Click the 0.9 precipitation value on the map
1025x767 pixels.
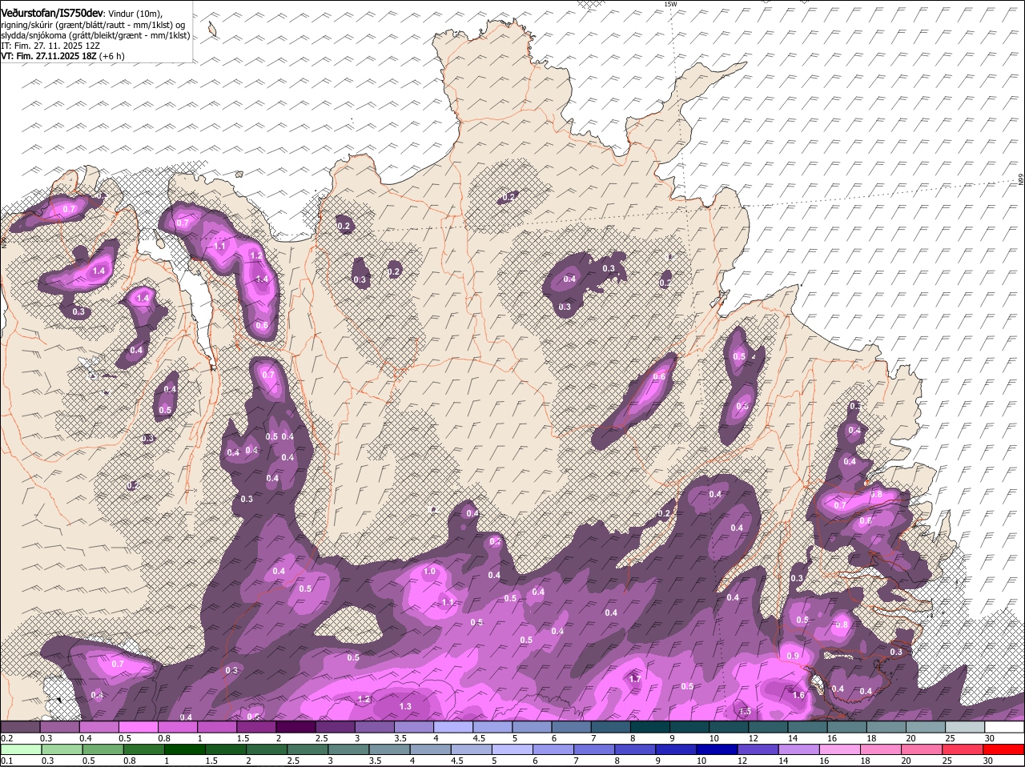click(x=793, y=656)
